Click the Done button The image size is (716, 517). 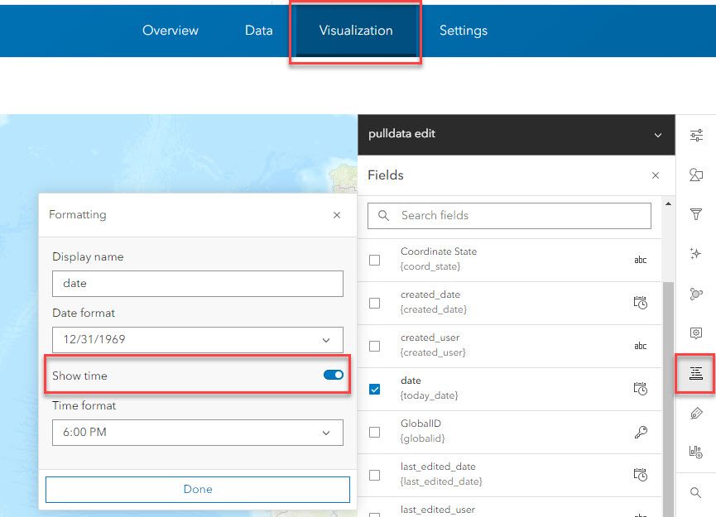pyautogui.click(x=197, y=489)
